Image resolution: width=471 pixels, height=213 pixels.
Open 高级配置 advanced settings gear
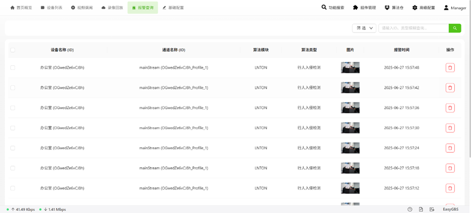tap(424, 8)
